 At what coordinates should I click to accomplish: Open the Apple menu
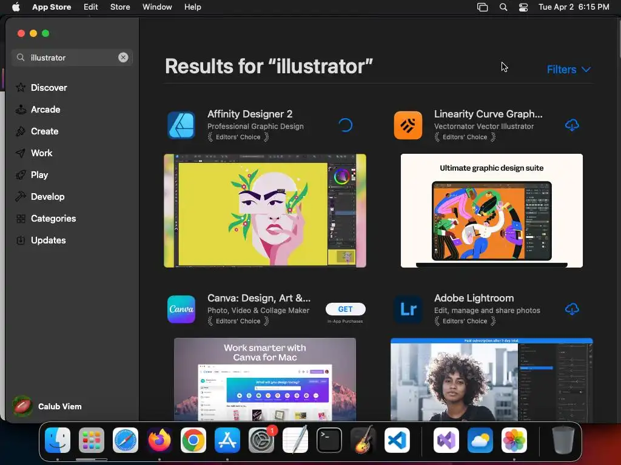[x=16, y=7]
